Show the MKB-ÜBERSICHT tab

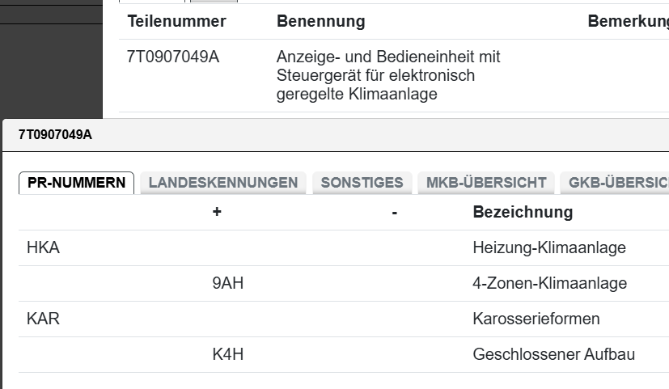(486, 183)
